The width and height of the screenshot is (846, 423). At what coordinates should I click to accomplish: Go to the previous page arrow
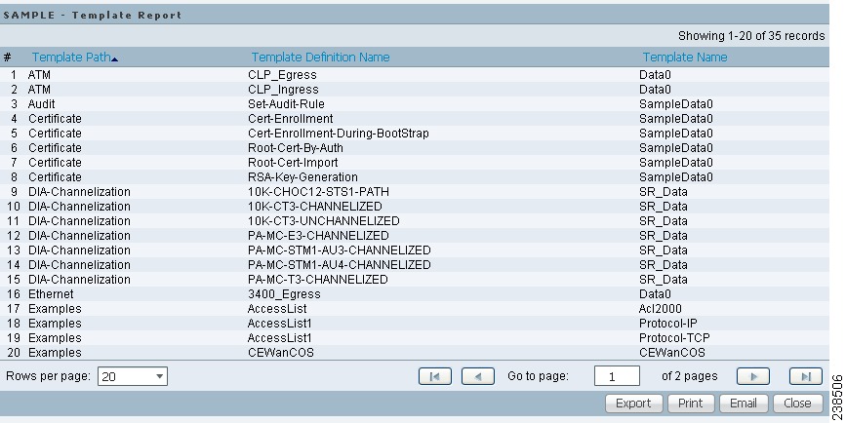(x=478, y=376)
